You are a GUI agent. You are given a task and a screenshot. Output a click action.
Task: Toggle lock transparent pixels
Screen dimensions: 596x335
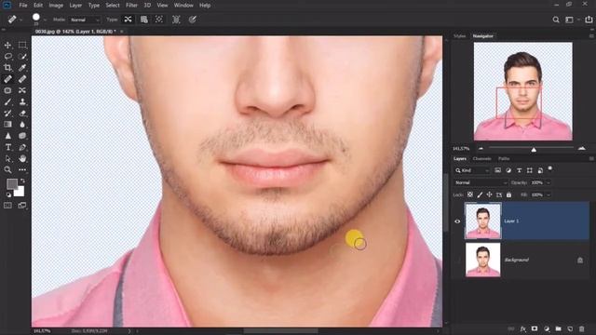(x=470, y=194)
